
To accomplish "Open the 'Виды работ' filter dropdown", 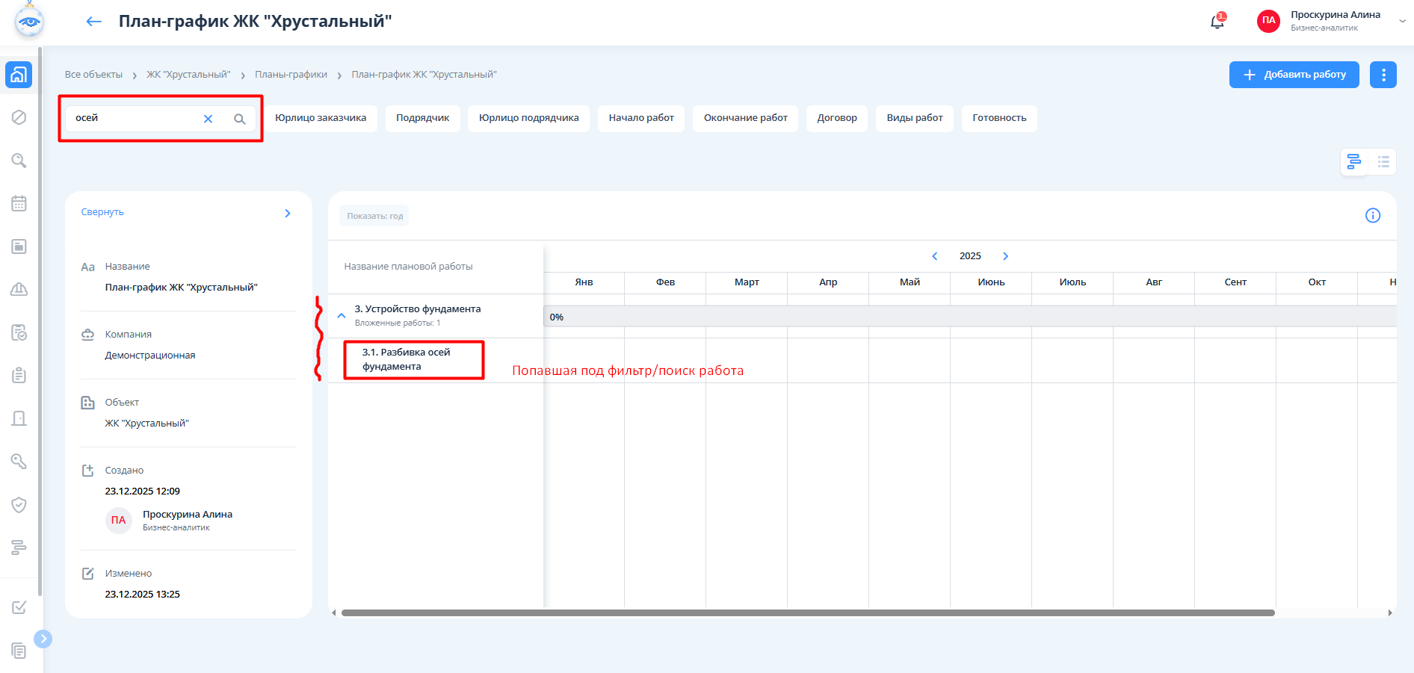I will 914,118.
